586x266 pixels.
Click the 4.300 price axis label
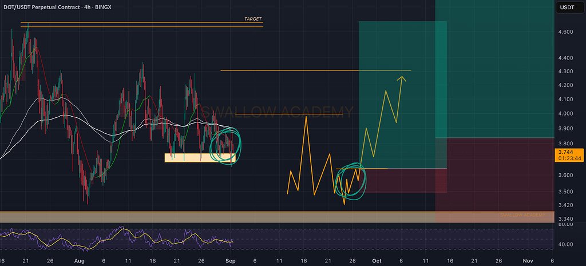click(x=566, y=72)
